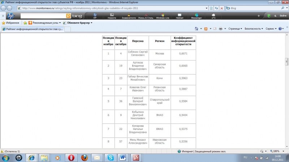
Task: Open Hotmail from the toolbar
Action: click(180, 16)
